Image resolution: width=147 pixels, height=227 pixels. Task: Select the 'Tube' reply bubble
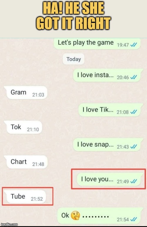[x=25, y=197]
